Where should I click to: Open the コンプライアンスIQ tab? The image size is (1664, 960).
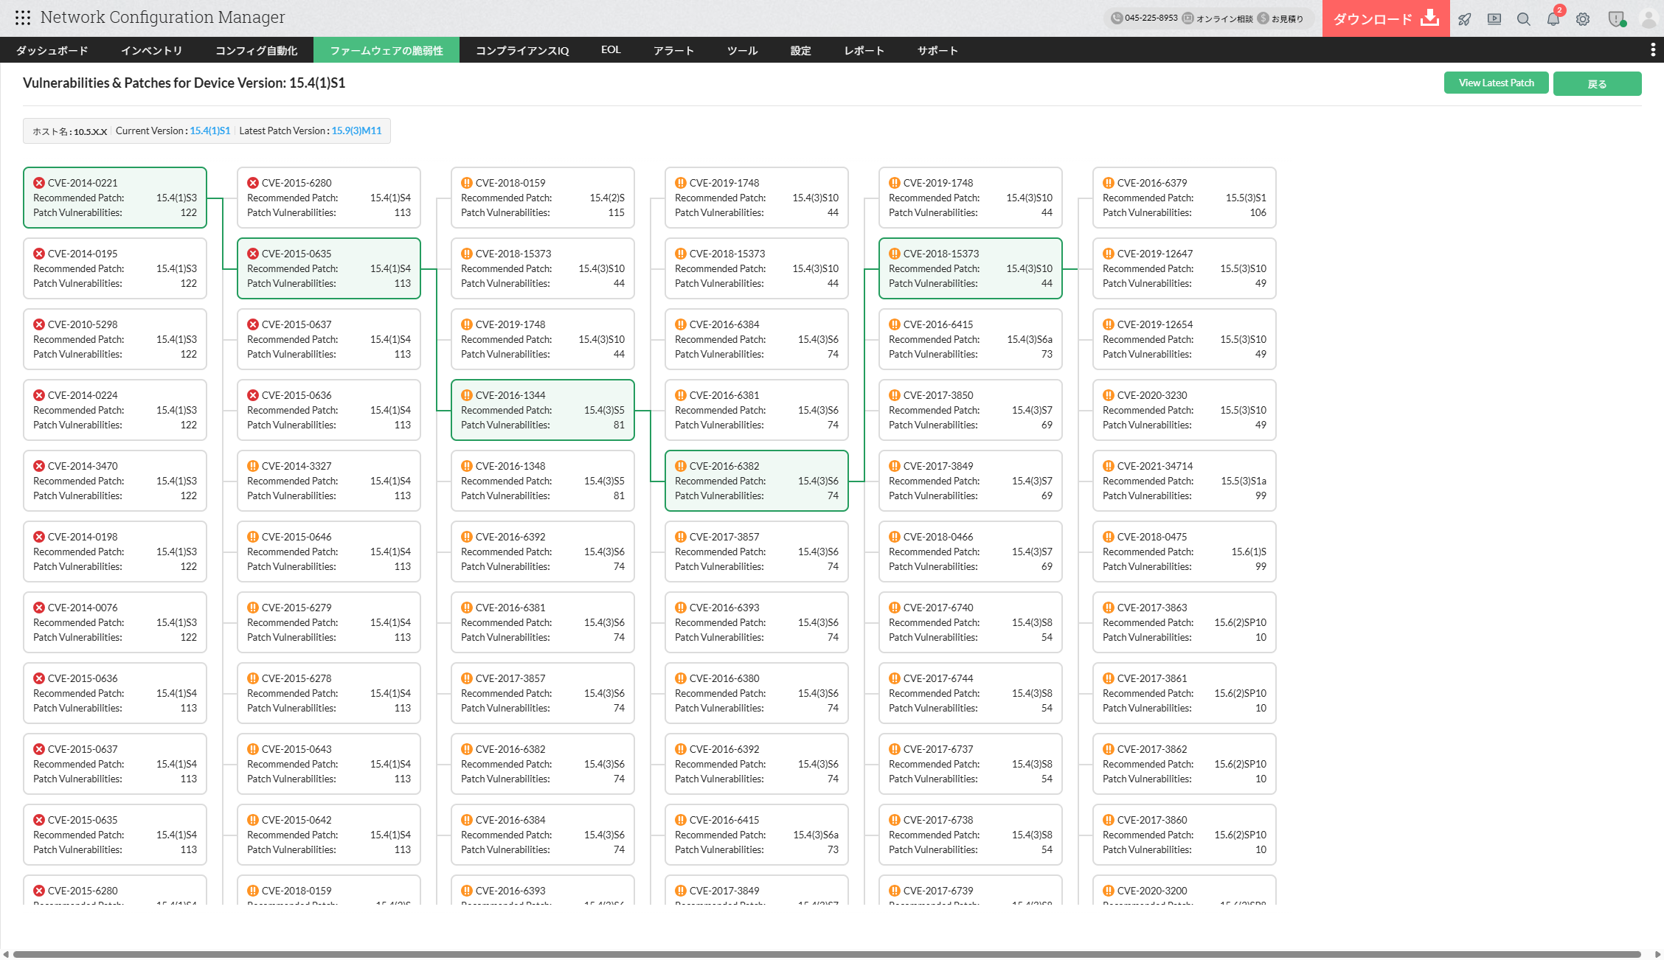[x=522, y=50]
